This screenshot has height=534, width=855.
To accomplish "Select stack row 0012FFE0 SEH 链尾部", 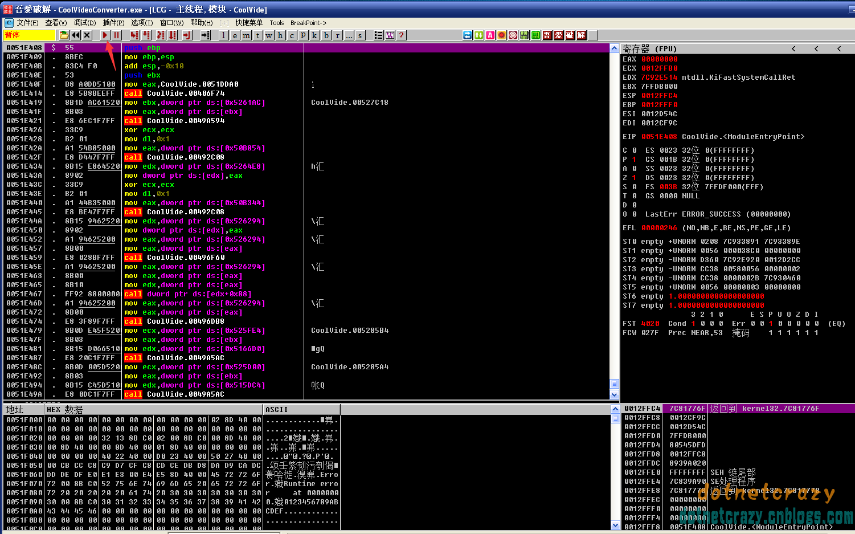I will click(x=738, y=472).
